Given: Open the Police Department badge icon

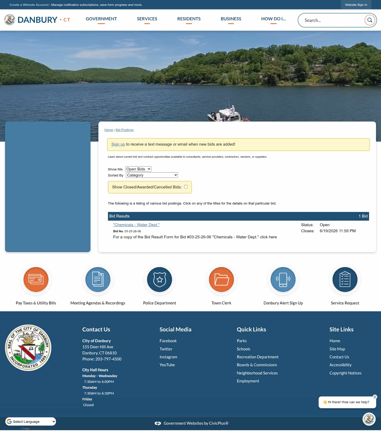Looking at the screenshot, I should [160, 279].
